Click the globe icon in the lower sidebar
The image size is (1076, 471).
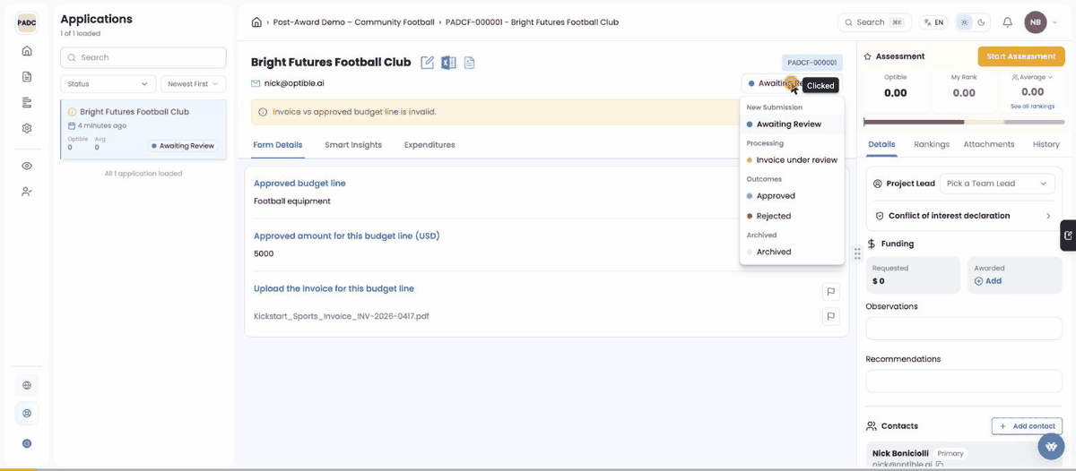coord(27,386)
